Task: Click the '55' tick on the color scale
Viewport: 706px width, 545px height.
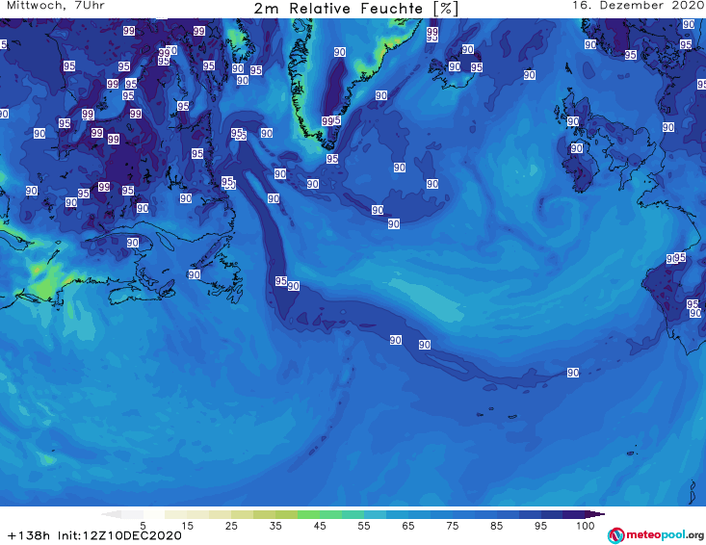Action: coord(364,526)
